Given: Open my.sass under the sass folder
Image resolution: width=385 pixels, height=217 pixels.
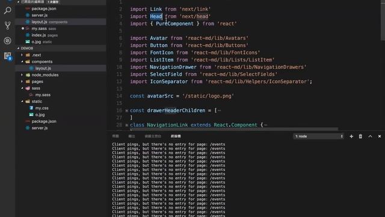Looking at the screenshot, I should tap(61, 95).
